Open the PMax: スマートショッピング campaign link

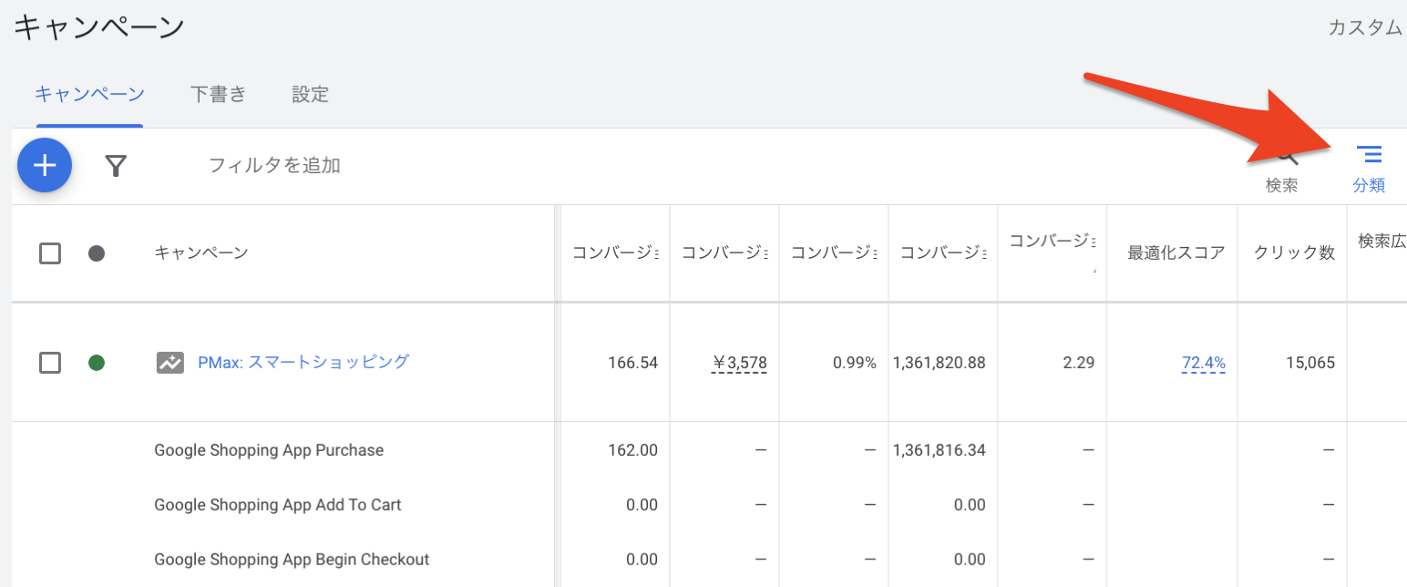pyautogui.click(x=303, y=362)
